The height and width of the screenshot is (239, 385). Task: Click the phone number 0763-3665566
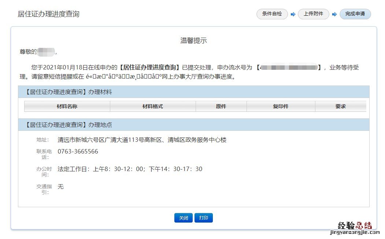click(x=78, y=151)
